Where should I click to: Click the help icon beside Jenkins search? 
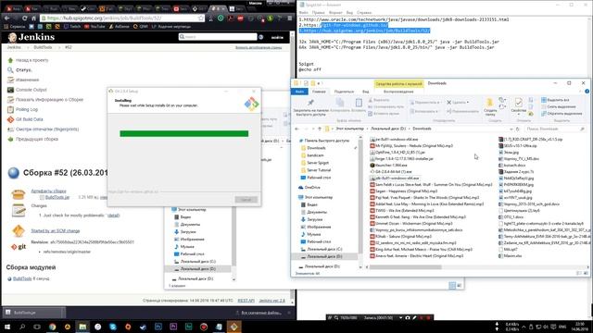tap(261, 37)
